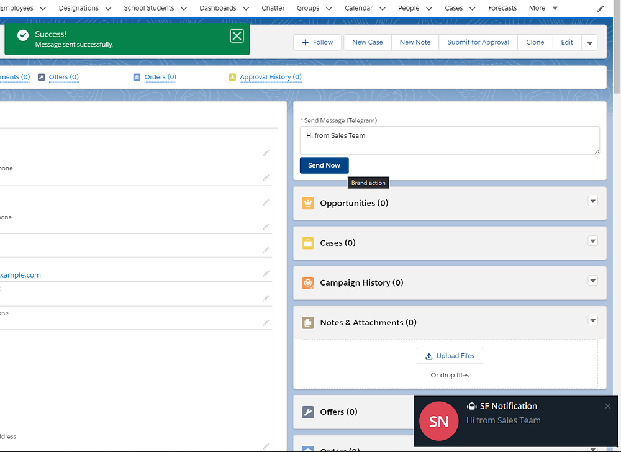This screenshot has height=452, width=621.
Task: Open the Calendar tab dropdown
Action: 382,8
